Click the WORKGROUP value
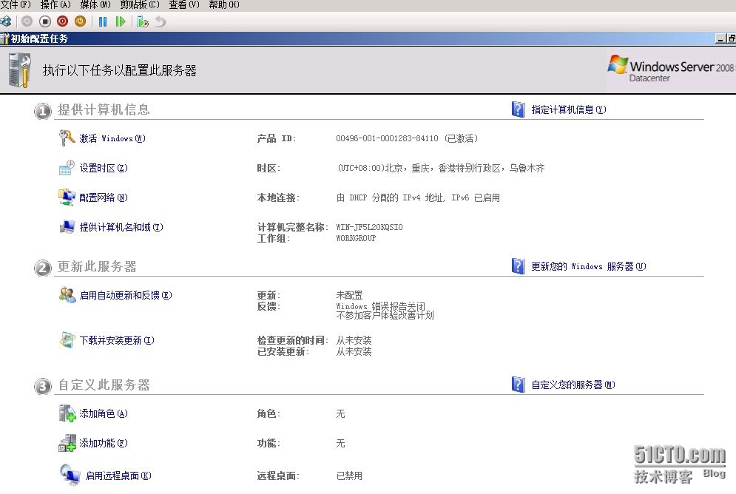The width and height of the screenshot is (736, 494). (357, 238)
